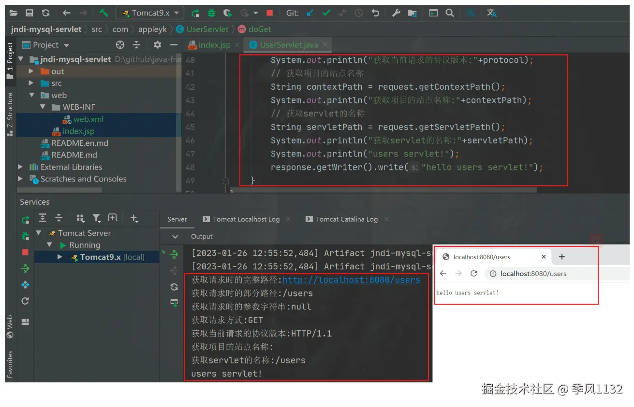Collapse the WEB-INF folder
The width and height of the screenshot is (634, 407).
pos(43,107)
